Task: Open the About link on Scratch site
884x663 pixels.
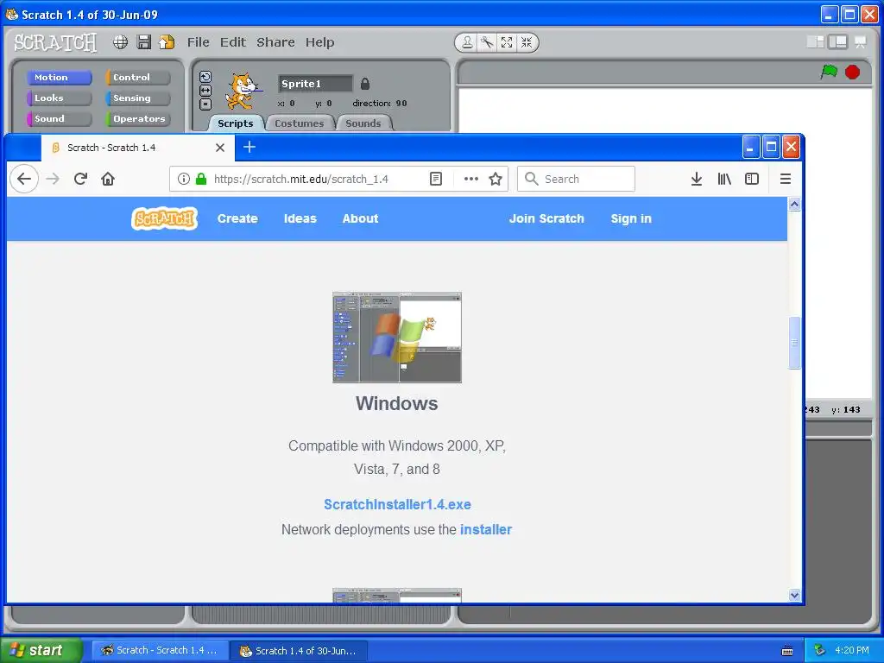Action: [x=360, y=218]
